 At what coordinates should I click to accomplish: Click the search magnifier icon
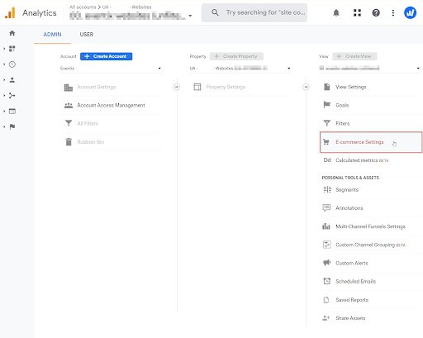tap(215, 12)
